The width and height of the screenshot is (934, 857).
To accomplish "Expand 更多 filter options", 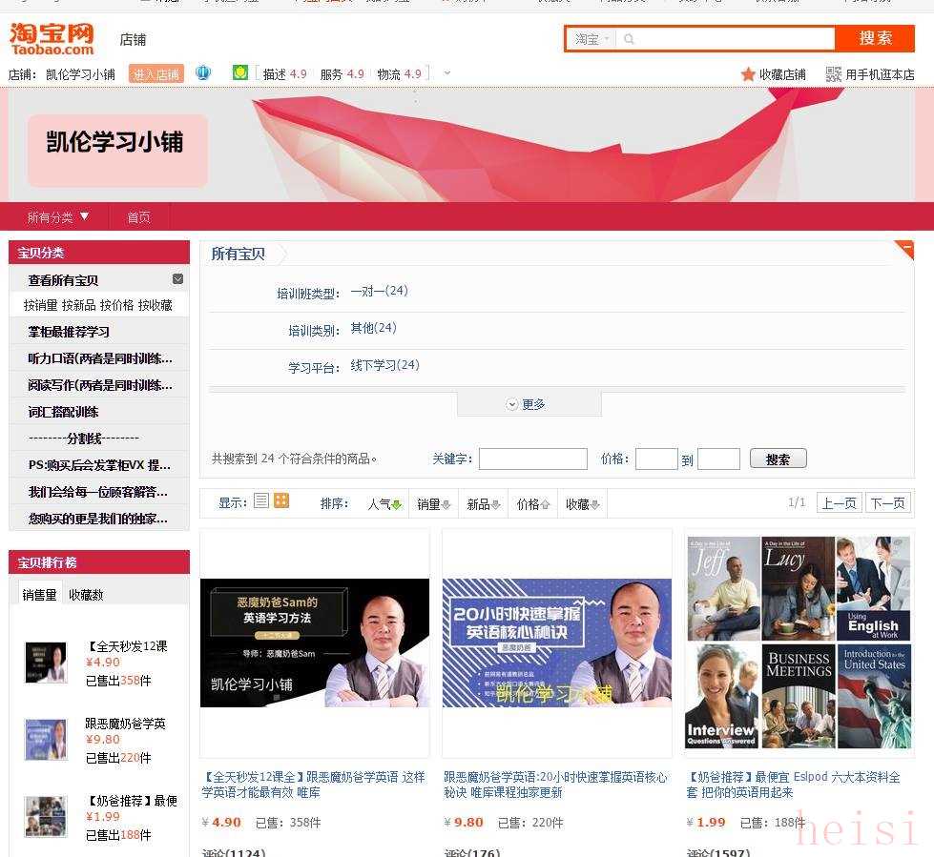I will pyautogui.click(x=528, y=404).
